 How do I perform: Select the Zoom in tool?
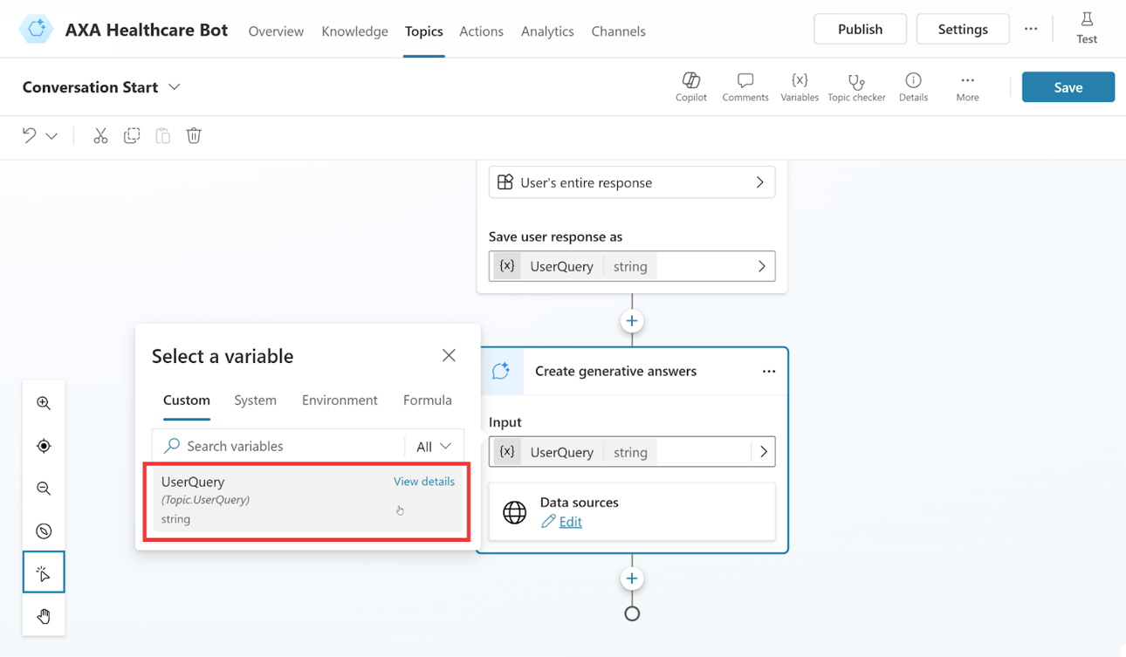pos(44,403)
